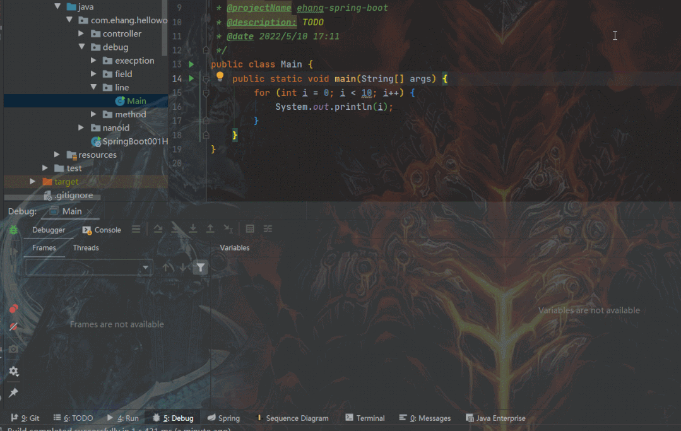
Task: Click Show Execution Point icon
Action: 136,228
